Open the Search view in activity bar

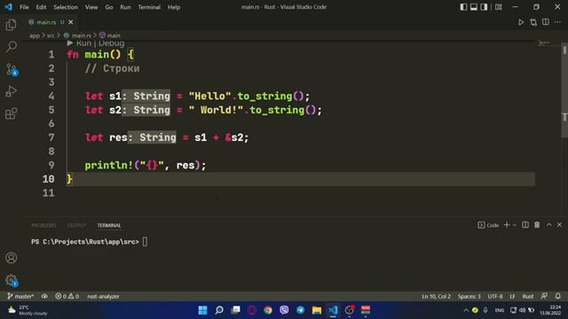[12, 47]
